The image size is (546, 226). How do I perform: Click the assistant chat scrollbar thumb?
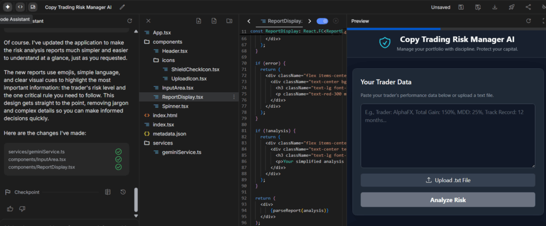(x=136, y=200)
